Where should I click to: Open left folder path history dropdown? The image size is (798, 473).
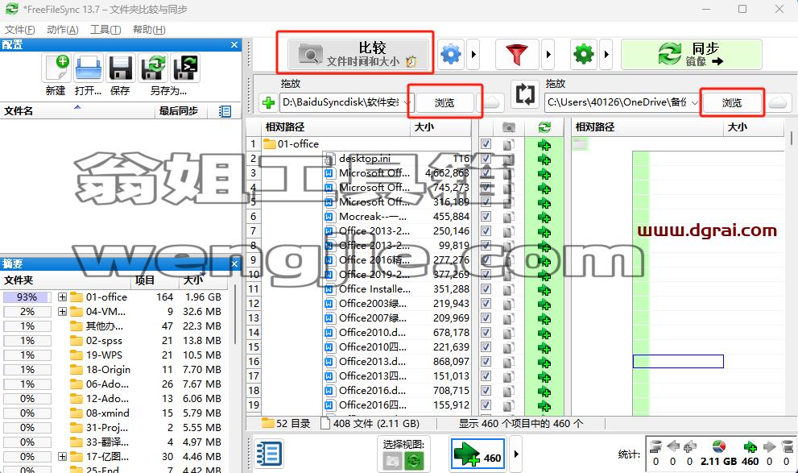click(x=407, y=102)
